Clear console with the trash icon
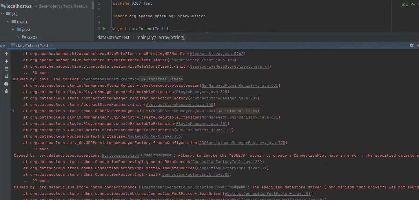419x200 pixels. point(6,91)
